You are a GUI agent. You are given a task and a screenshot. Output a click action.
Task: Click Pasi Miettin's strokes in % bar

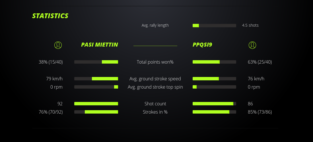(96, 112)
